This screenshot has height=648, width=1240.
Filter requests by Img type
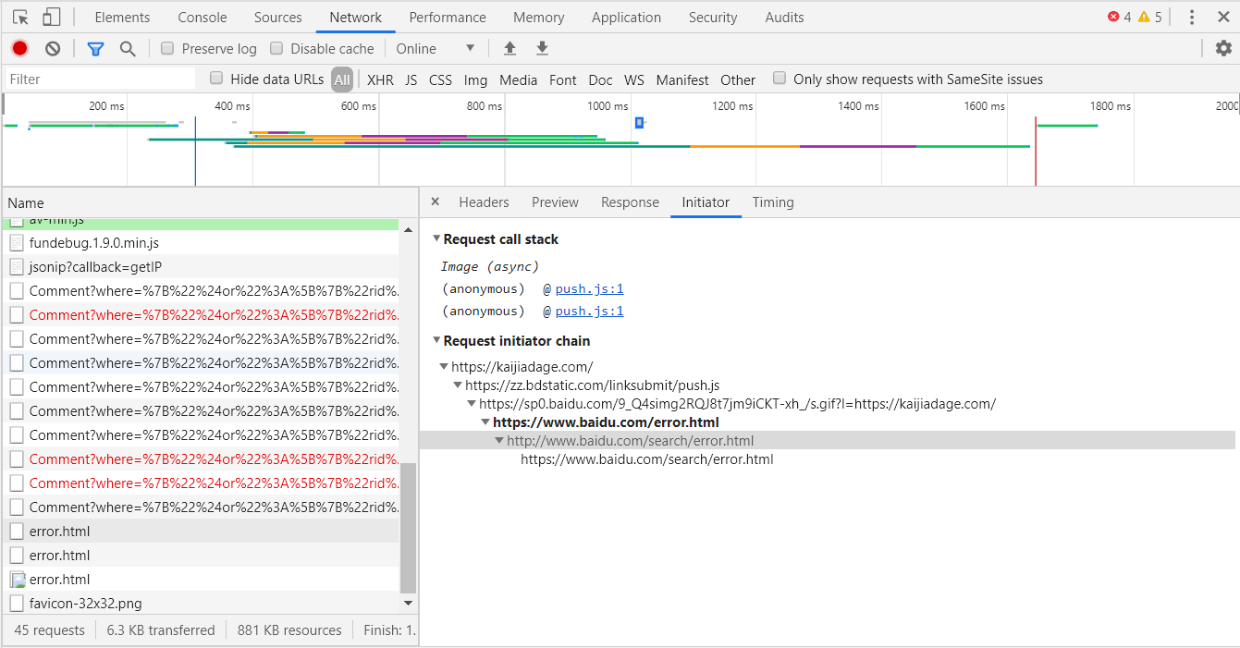(475, 79)
